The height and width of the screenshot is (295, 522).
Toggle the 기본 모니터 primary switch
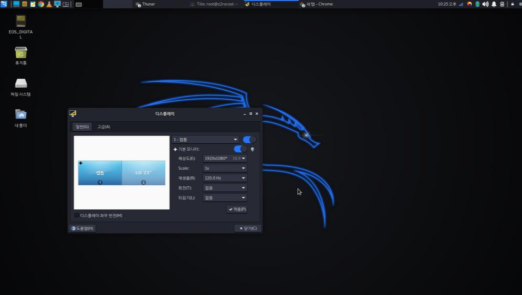241,149
